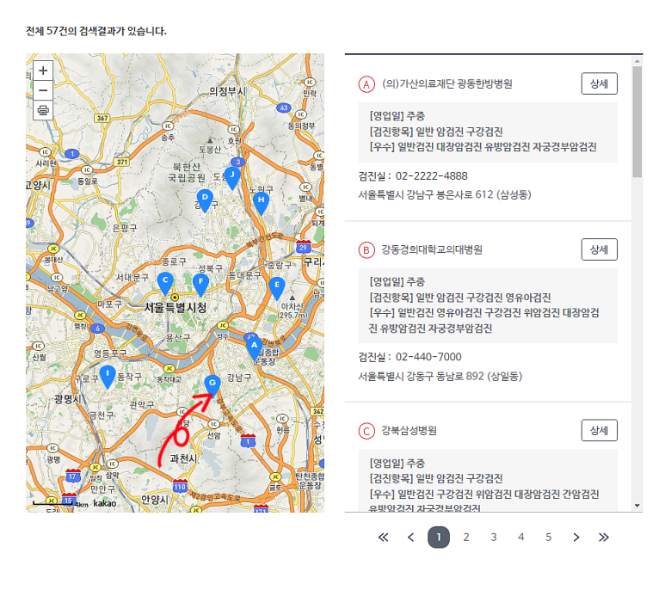Click the kakao logo on the map
Screen dimensions: 665x590
[x=104, y=503]
